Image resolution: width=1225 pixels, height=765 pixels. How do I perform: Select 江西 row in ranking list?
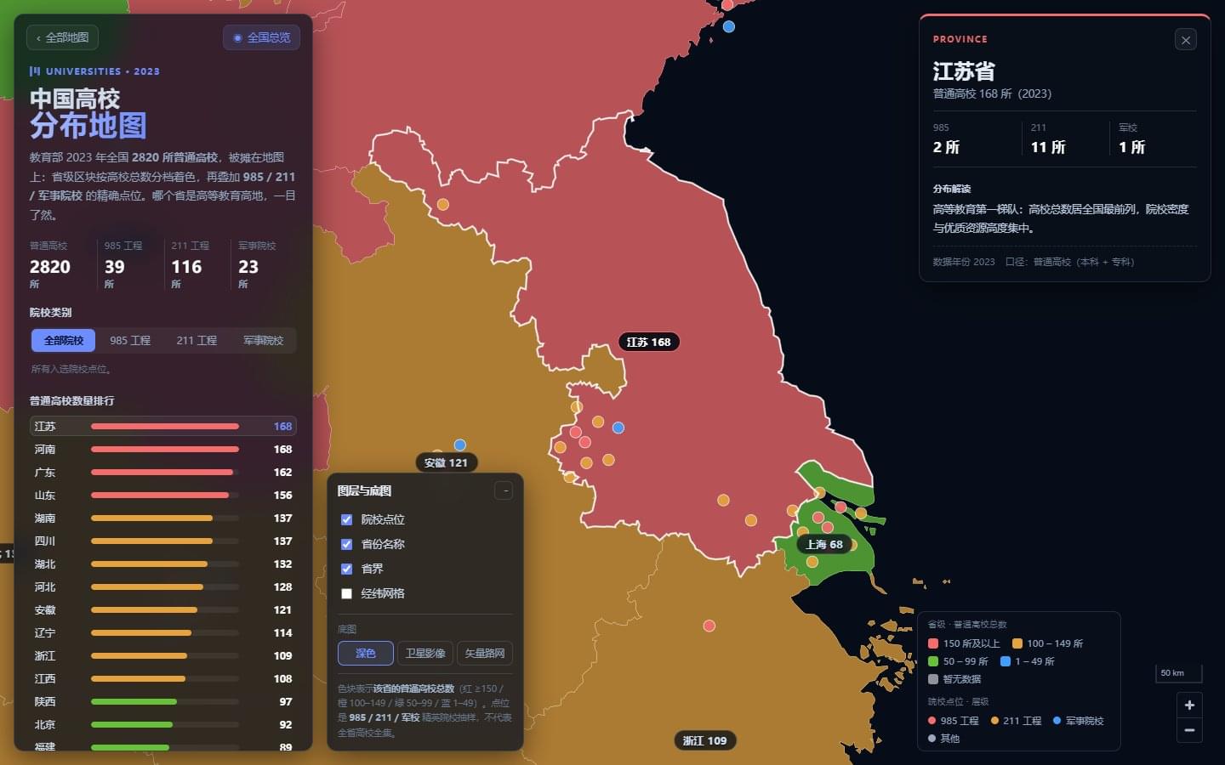163,678
